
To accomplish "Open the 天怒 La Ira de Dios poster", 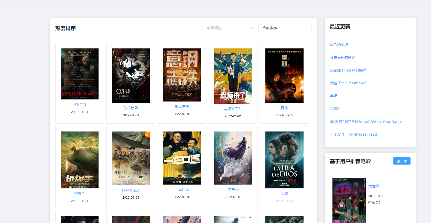I will [284, 160].
